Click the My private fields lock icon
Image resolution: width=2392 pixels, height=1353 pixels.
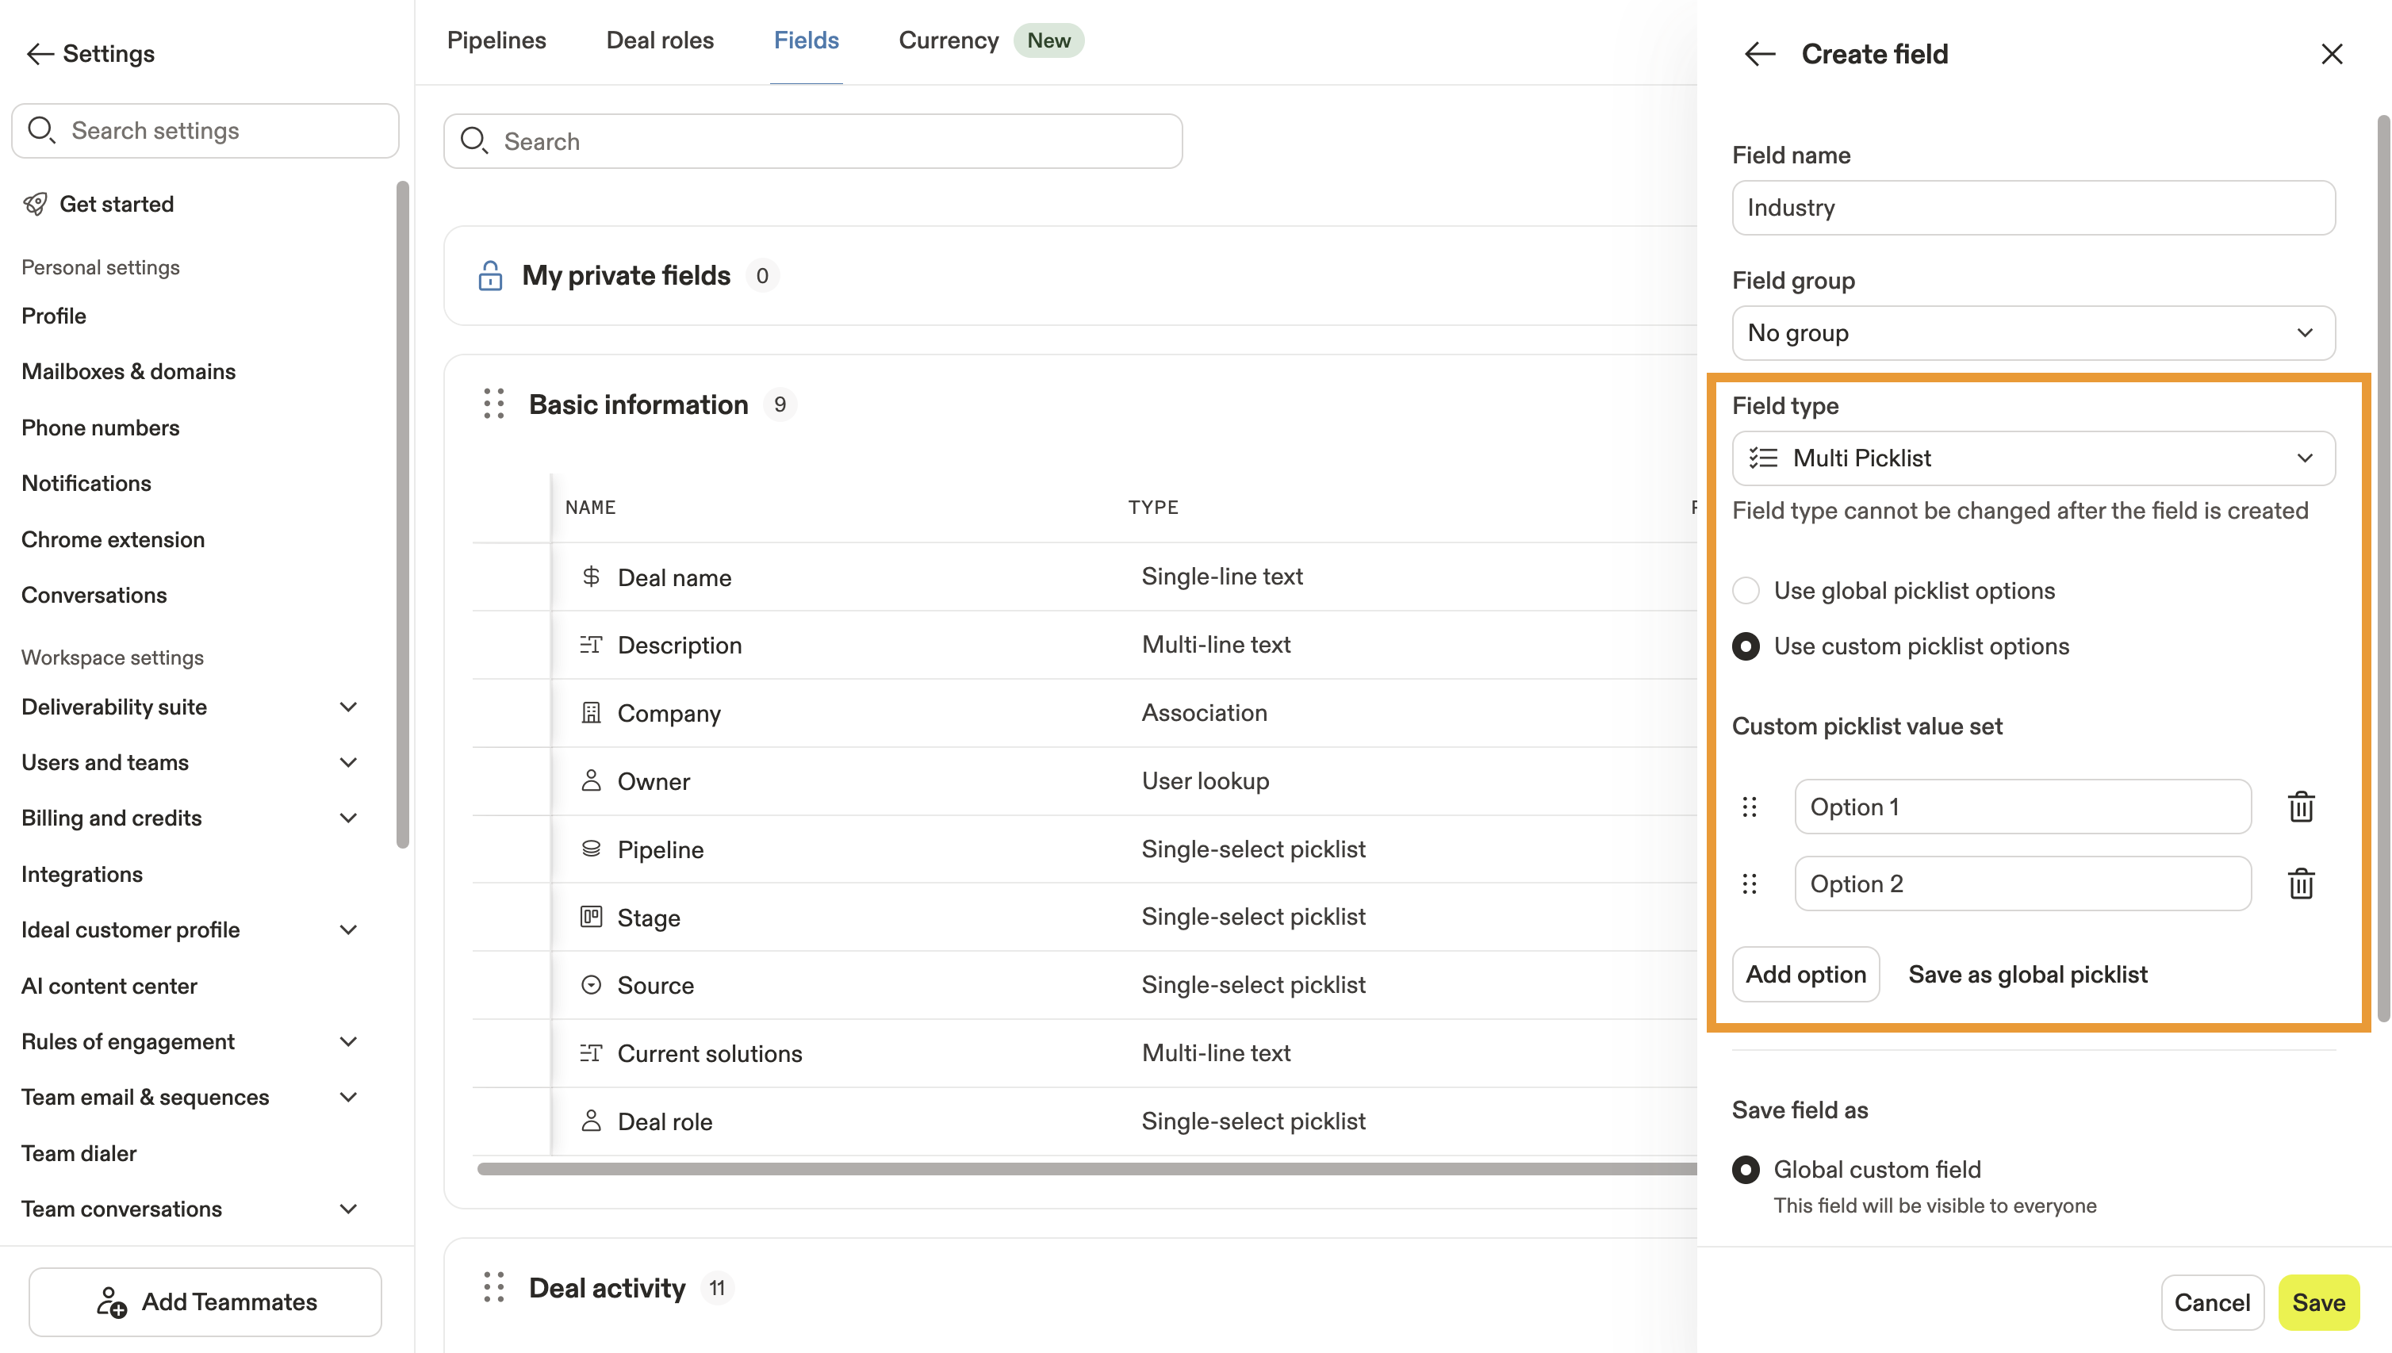click(x=489, y=276)
